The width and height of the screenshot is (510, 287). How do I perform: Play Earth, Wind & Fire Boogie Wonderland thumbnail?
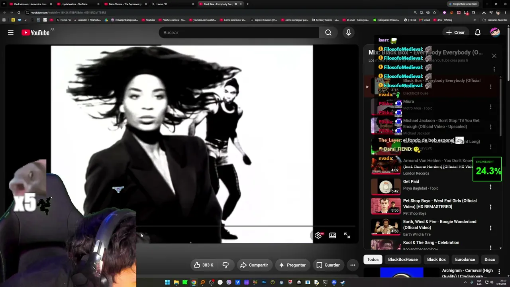pos(386,227)
